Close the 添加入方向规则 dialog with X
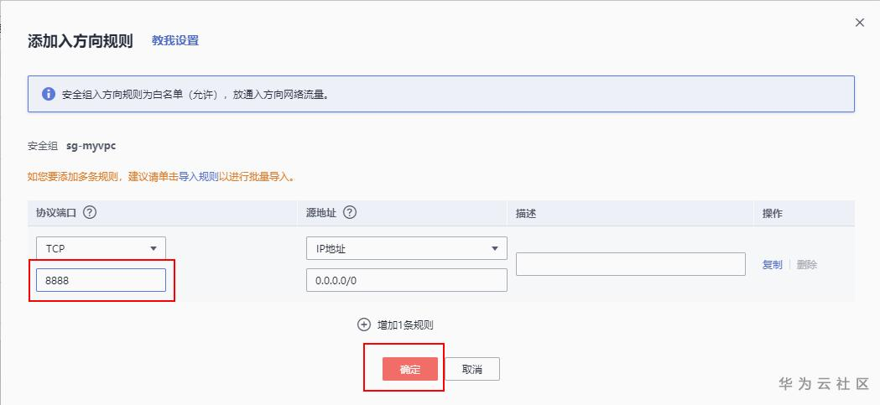This screenshot has height=405, width=880. (x=859, y=23)
